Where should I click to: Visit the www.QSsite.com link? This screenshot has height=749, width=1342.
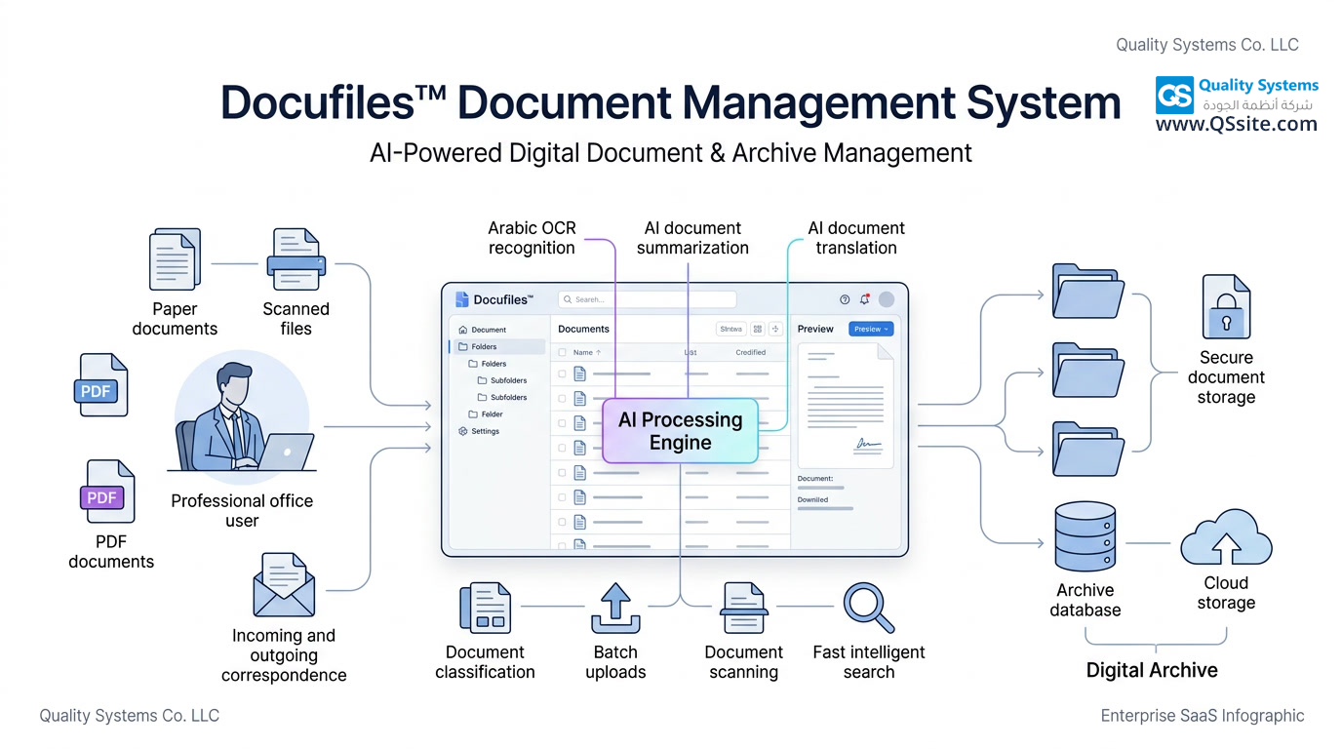(x=1236, y=122)
